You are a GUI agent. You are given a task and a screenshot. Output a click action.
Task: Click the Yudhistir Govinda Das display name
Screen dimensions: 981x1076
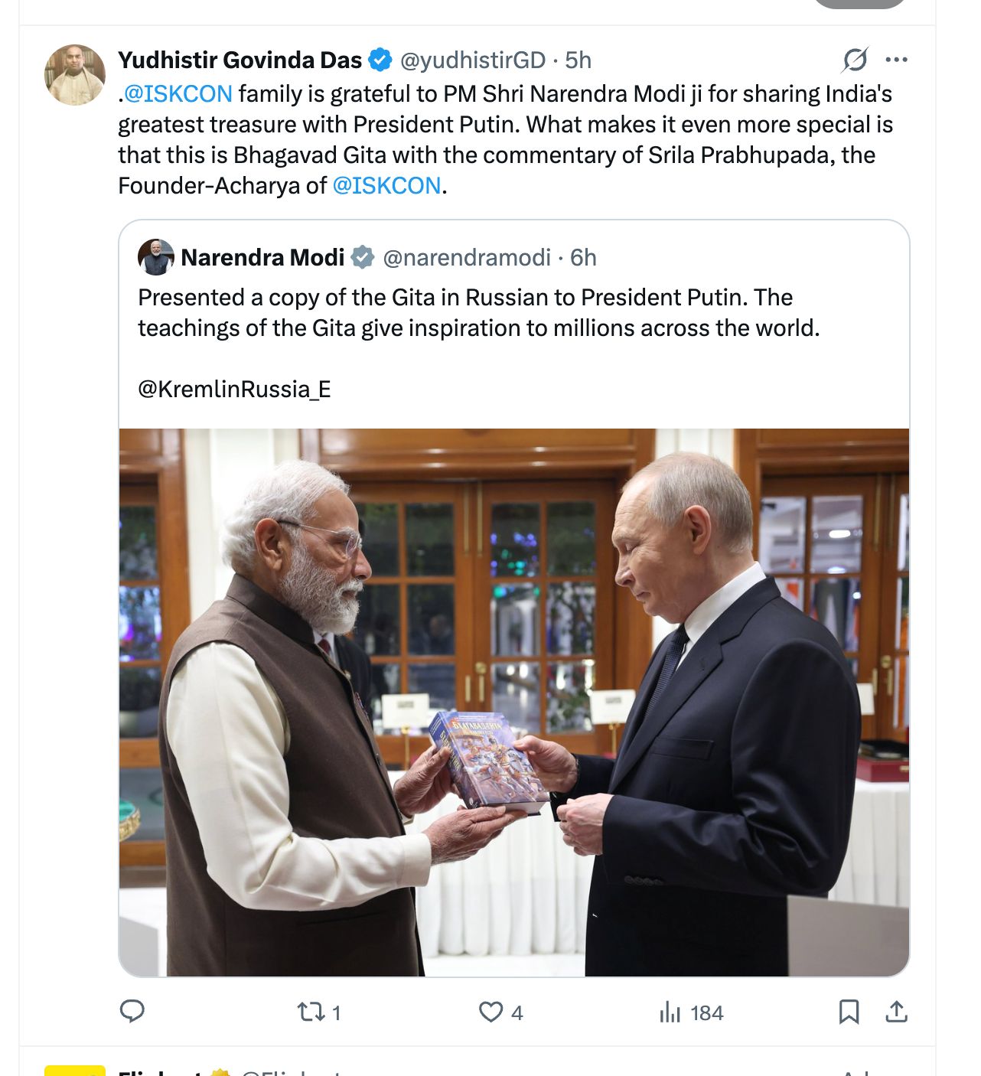click(x=240, y=60)
